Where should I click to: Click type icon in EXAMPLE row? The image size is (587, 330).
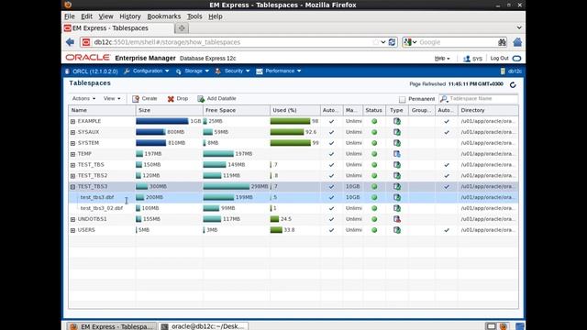click(x=397, y=121)
